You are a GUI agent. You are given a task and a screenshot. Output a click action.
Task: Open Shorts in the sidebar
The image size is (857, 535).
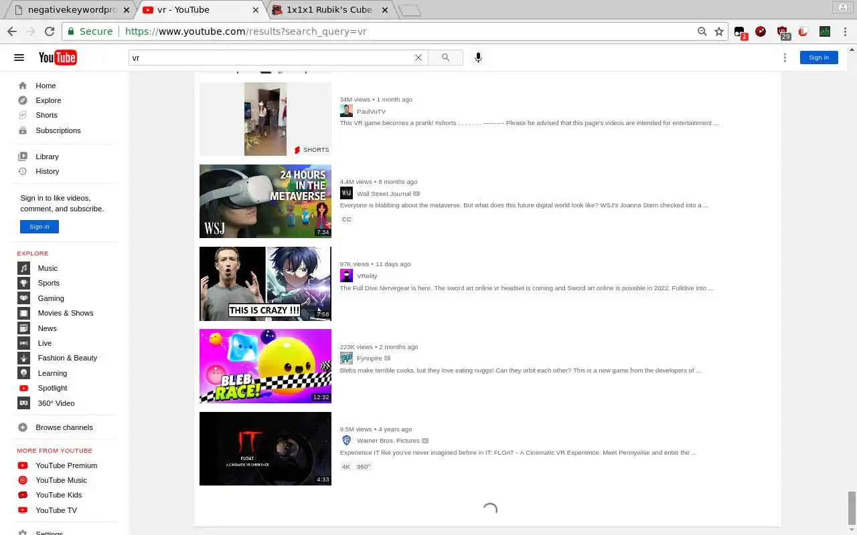46,115
